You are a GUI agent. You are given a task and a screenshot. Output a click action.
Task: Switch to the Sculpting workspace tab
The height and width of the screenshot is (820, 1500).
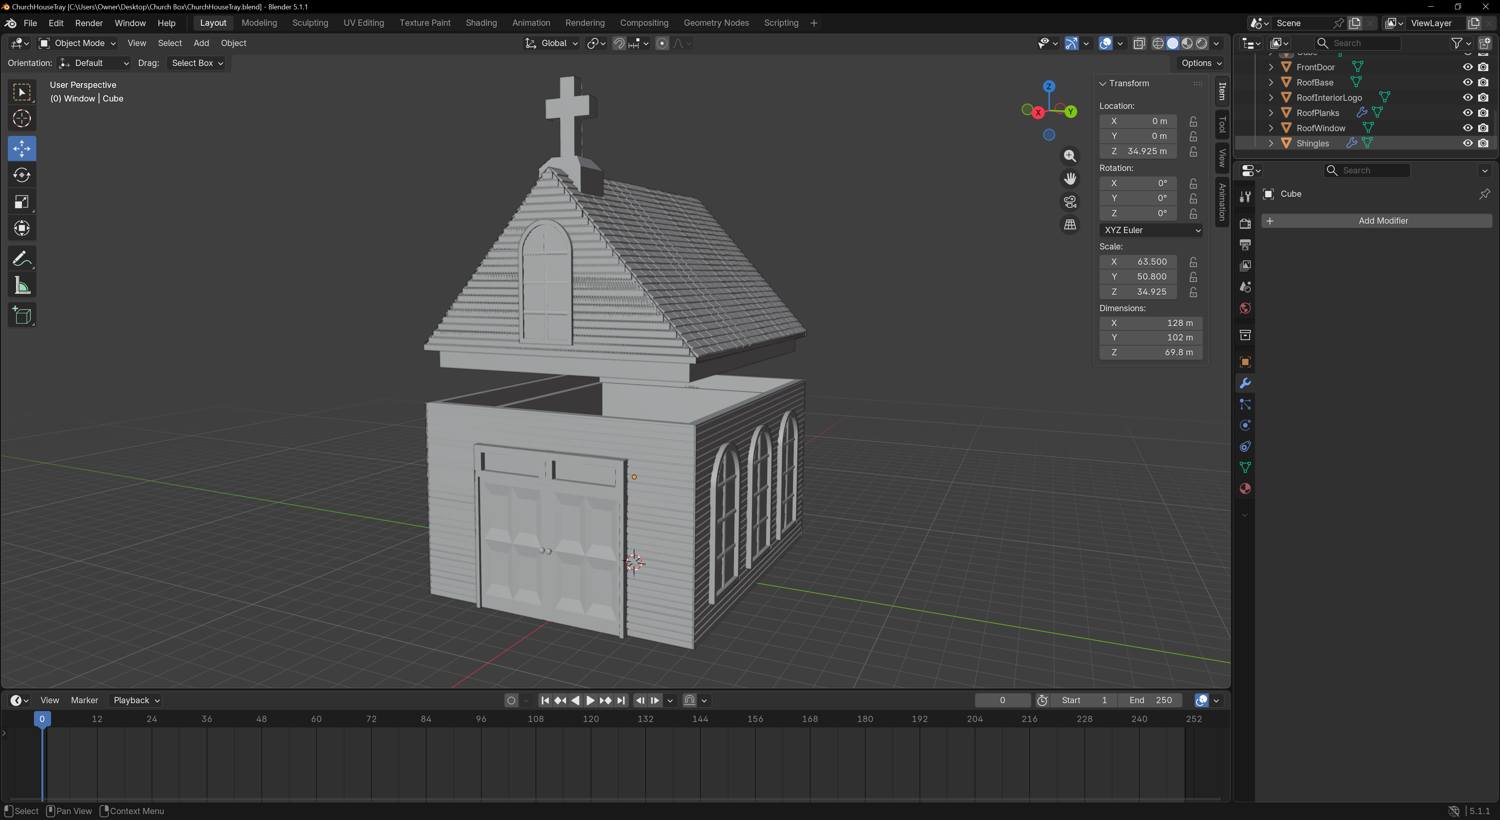tap(310, 23)
